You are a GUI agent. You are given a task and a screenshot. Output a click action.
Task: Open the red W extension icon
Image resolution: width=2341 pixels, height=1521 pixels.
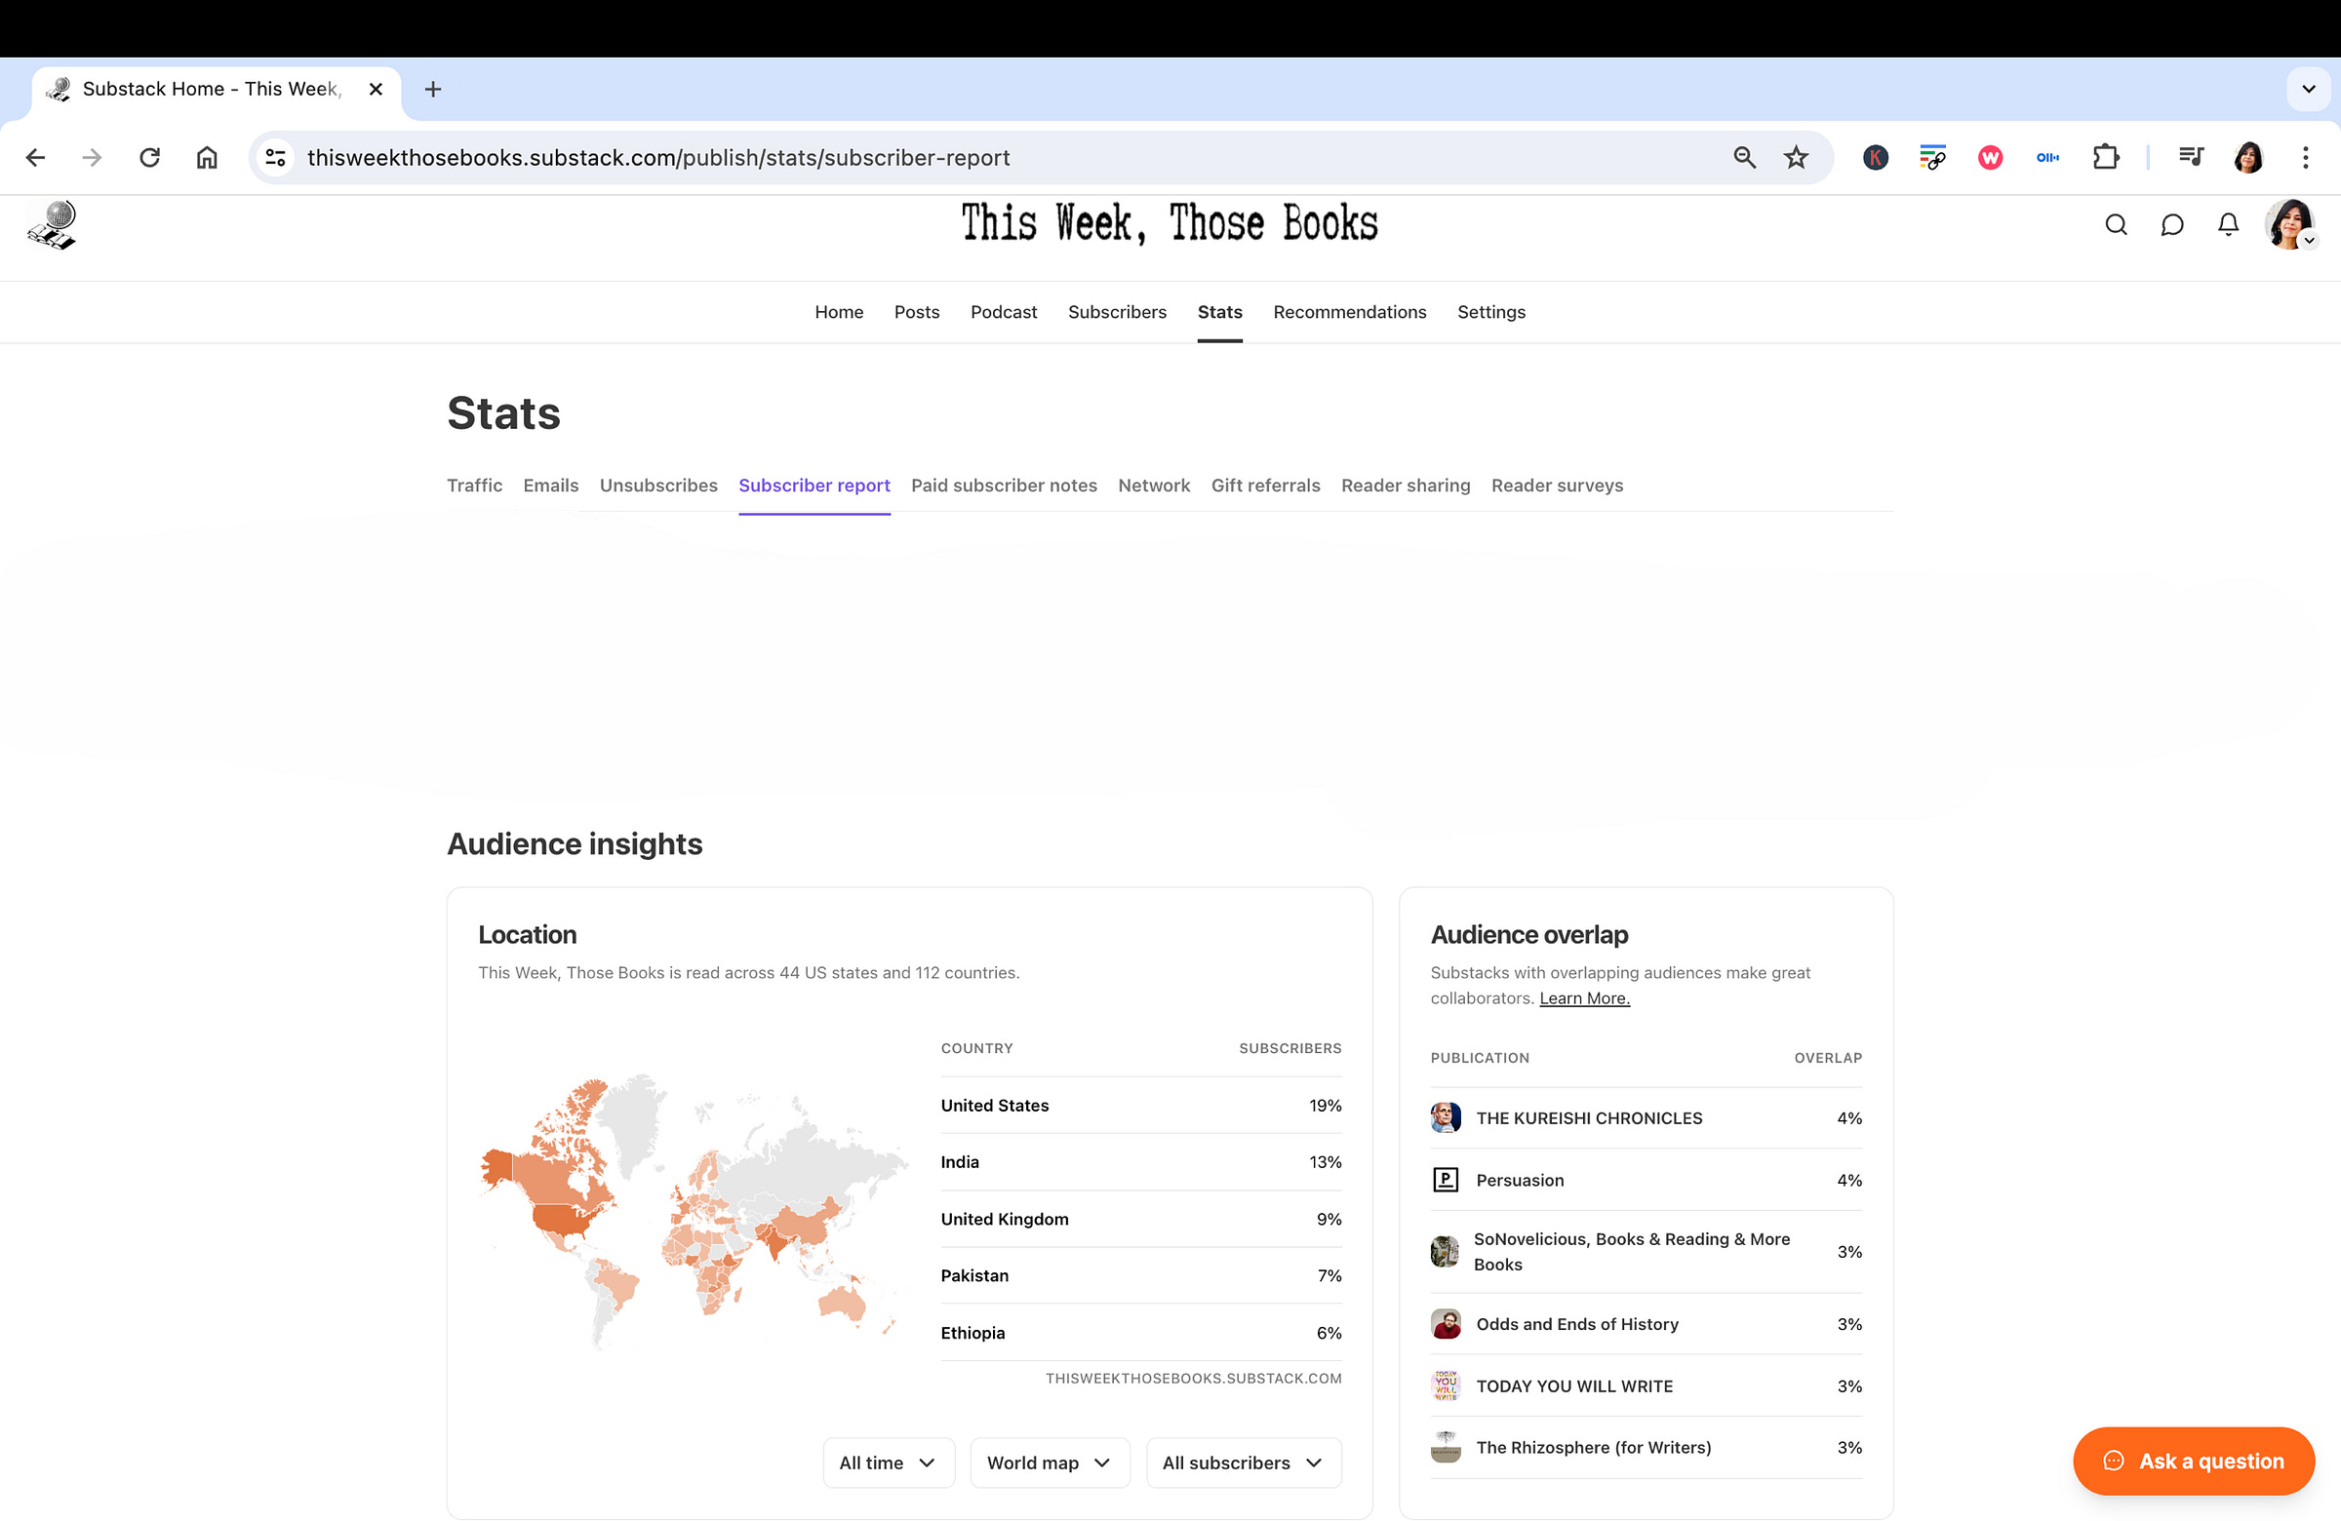click(x=1990, y=157)
